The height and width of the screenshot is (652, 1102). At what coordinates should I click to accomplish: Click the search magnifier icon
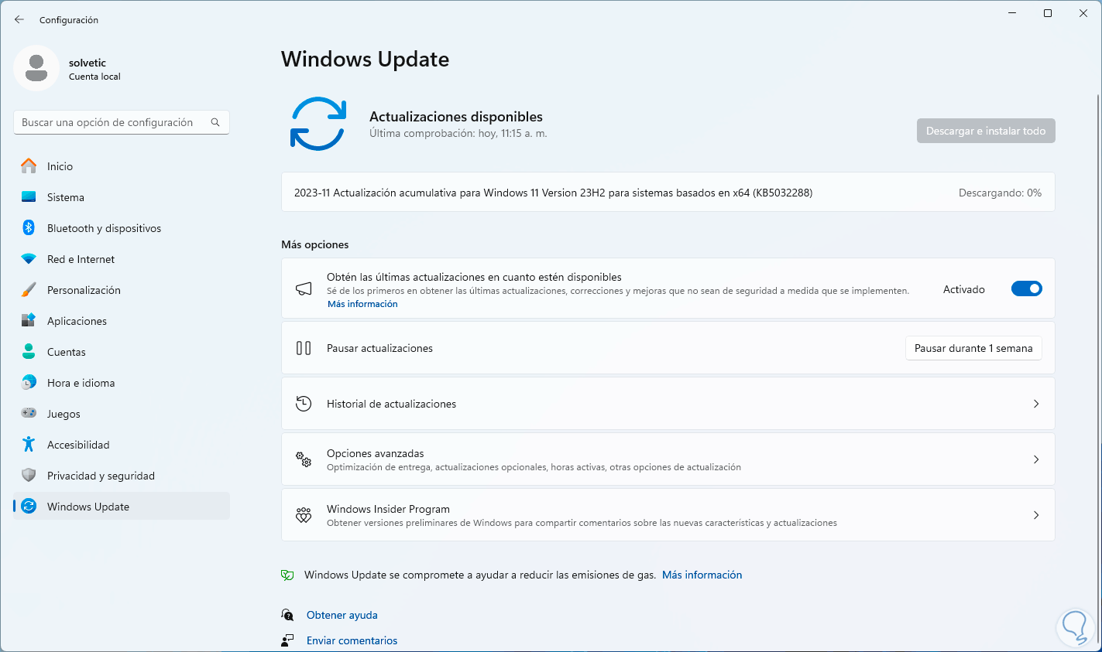click(x=215, y=122)
